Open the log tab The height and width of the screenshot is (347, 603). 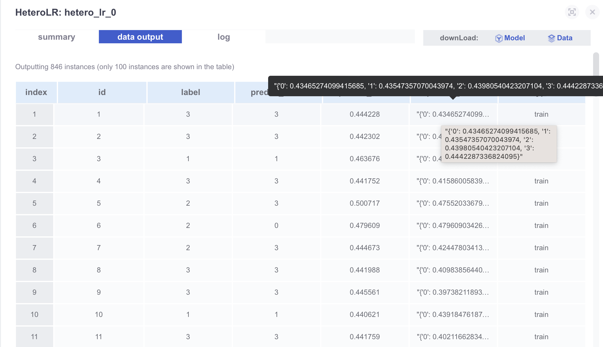tap(223, 37)
